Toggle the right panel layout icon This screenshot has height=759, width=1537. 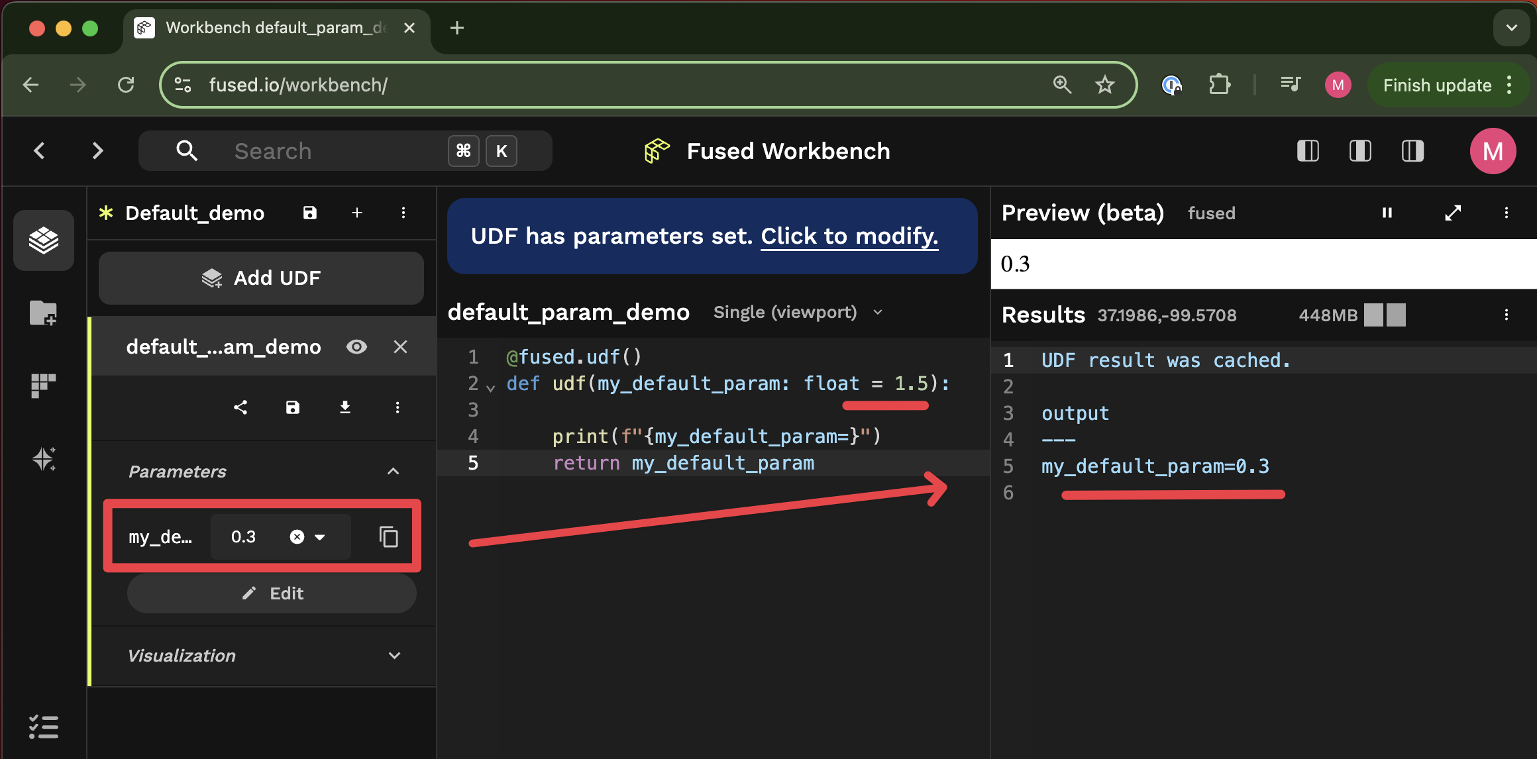tap(1412, 151)
